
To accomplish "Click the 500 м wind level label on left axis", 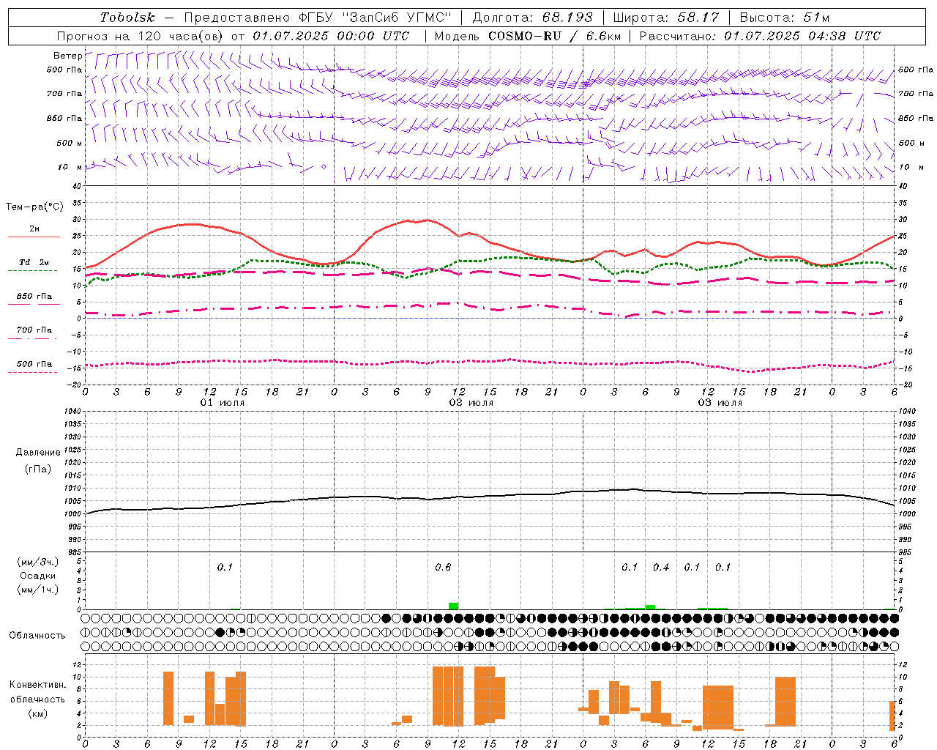I will coord(70,143).
